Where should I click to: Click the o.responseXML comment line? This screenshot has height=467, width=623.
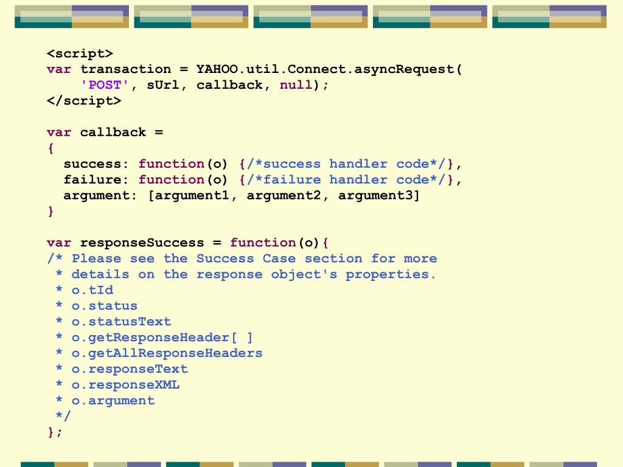click(x=117, y=385)
